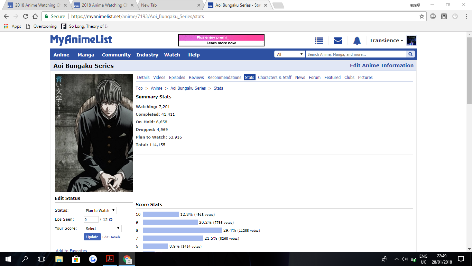Switch to the Videos tab
This screenshot has width=472, height=266.
[x=159, y=78]
